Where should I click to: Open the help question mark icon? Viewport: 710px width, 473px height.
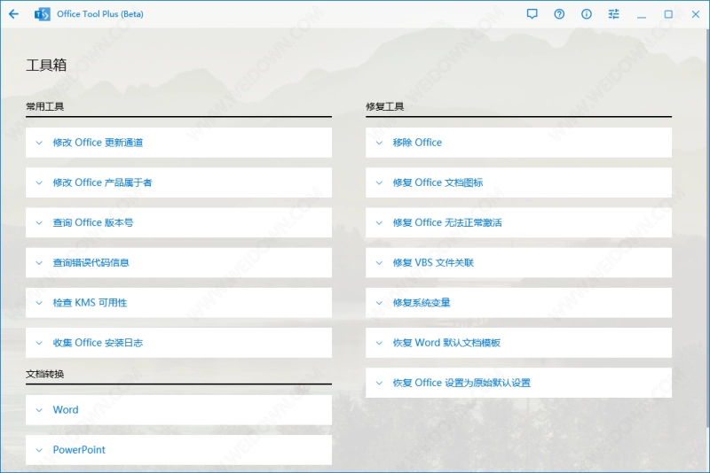[559, 14]
